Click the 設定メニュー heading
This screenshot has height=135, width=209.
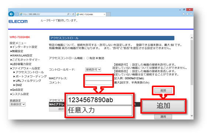point(18,43)
